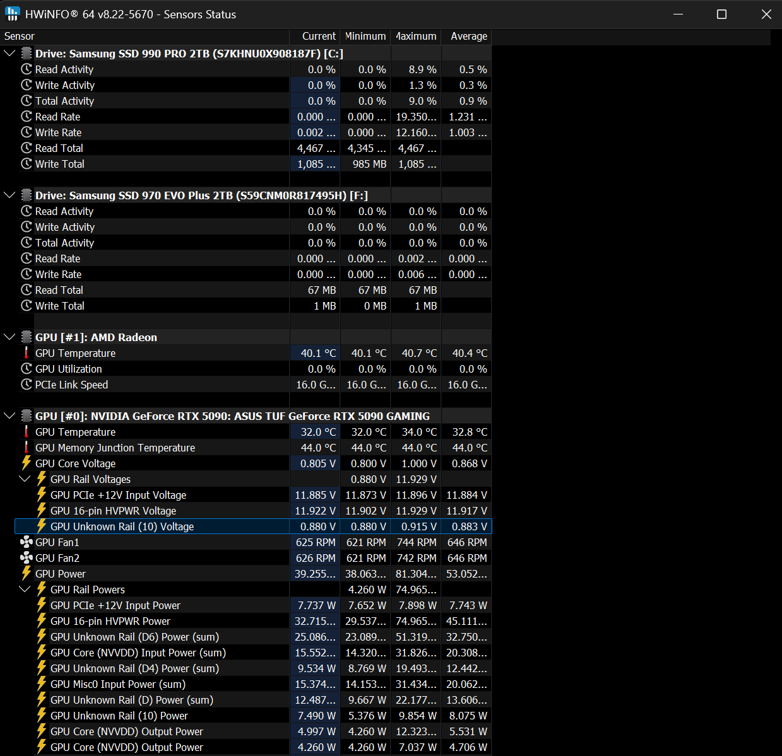Click the 1.000 V maximum GPU Core Voltage
782x756 pixels.
tap(419, 463)
